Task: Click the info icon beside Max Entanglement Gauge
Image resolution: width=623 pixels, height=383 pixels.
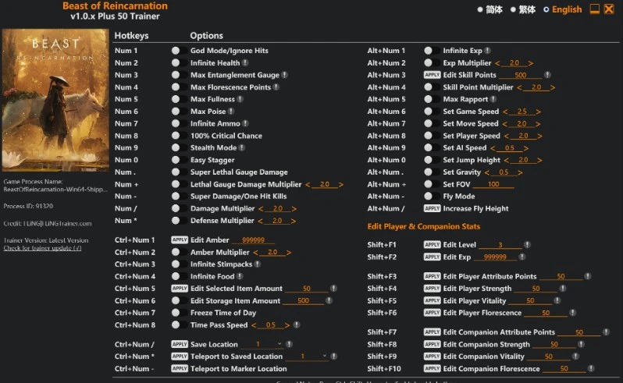Action: pos(284,75)
